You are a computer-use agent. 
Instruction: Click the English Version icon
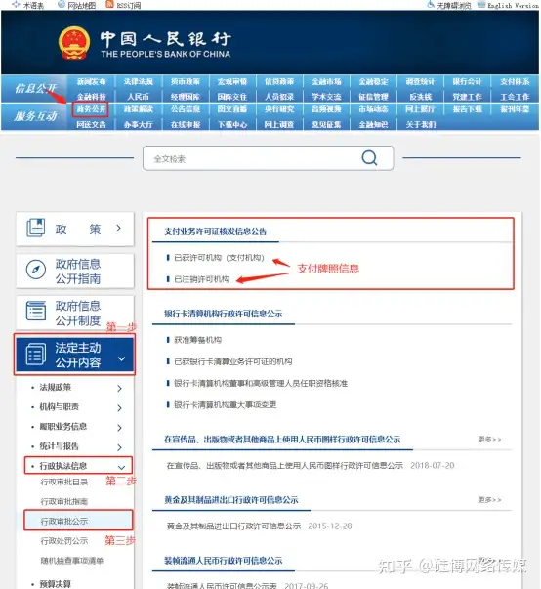coord(480,5)
